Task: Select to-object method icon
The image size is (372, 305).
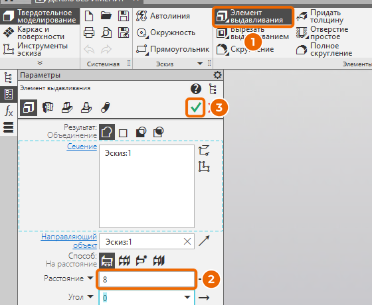Action: tap(141, 261)
